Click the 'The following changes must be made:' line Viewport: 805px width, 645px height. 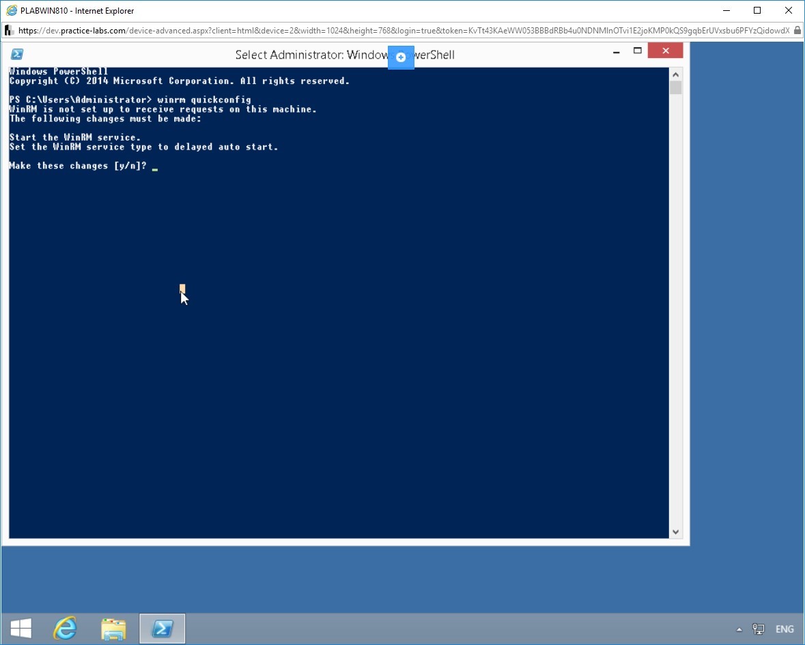point(105,119)
